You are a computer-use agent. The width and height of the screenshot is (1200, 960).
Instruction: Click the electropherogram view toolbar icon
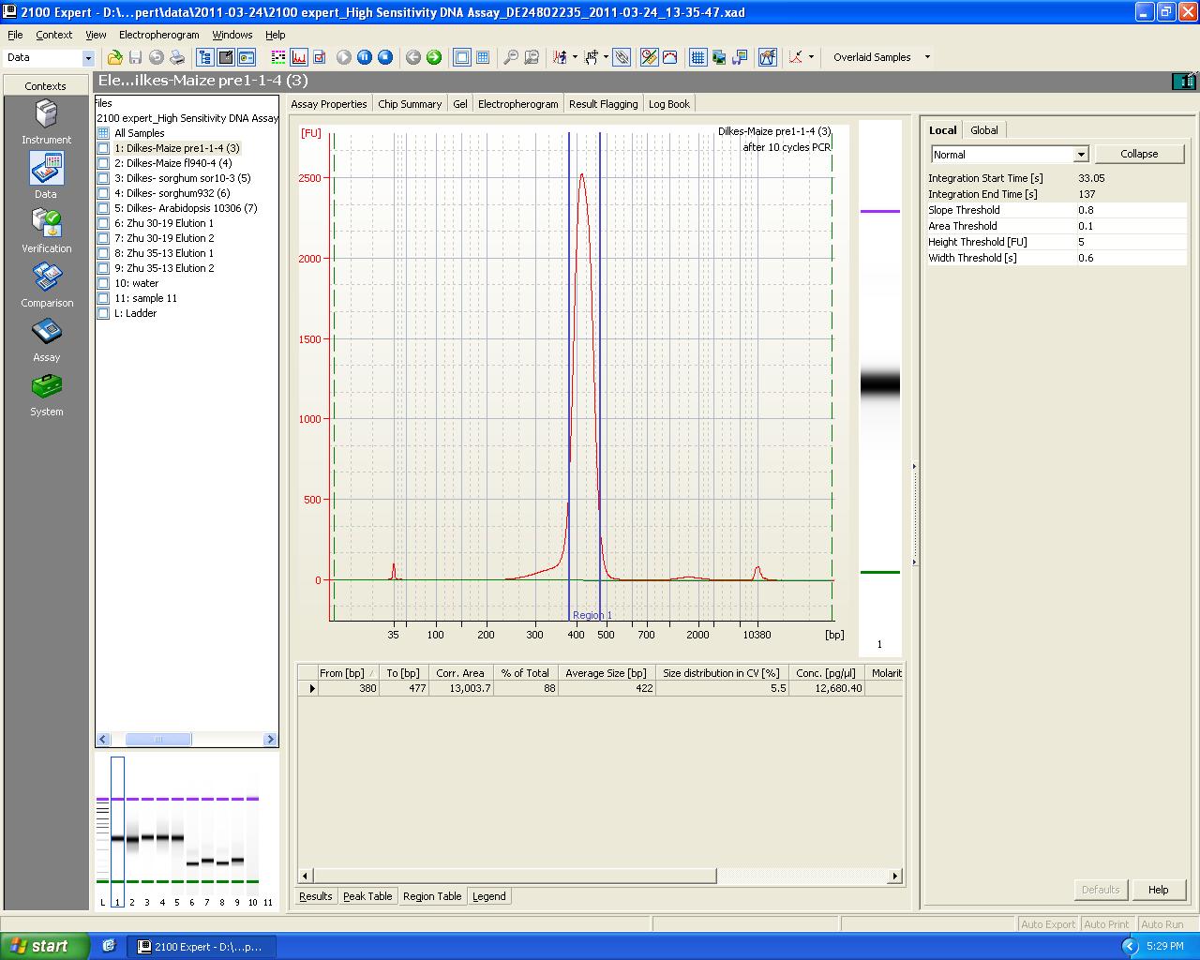coord(298,57)
